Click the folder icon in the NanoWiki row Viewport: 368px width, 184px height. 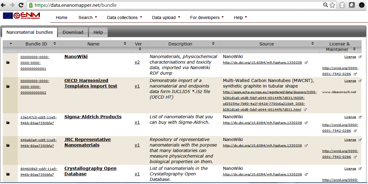8,62
